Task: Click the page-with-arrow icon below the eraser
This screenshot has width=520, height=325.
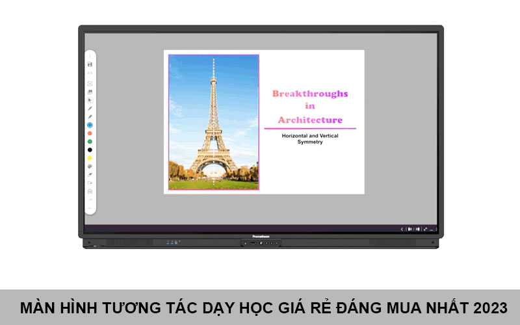Action: 90,183
